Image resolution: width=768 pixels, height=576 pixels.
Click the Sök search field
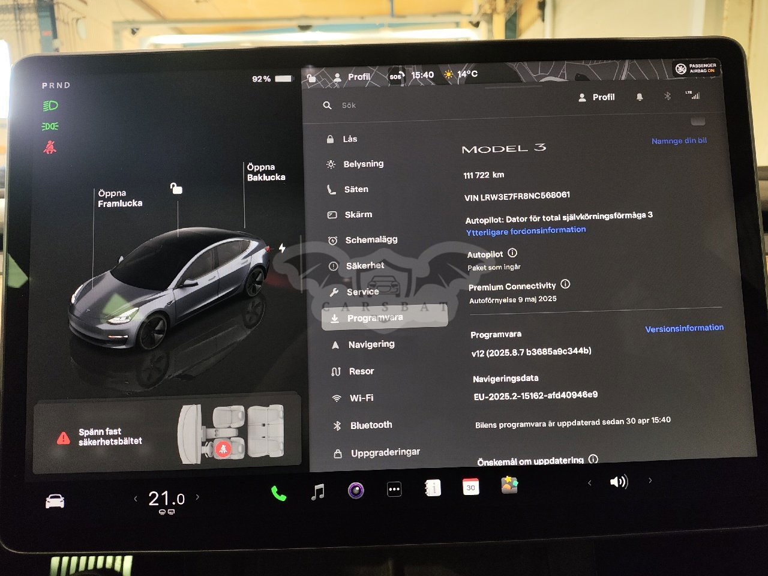420,106
